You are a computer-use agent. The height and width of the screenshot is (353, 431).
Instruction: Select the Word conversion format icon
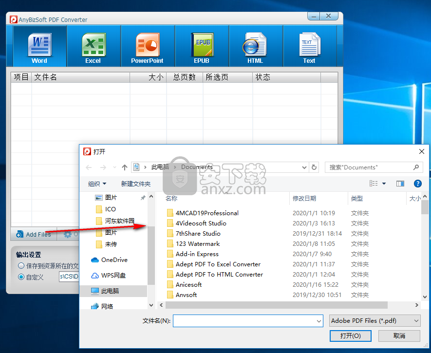(x=40, y=46)
